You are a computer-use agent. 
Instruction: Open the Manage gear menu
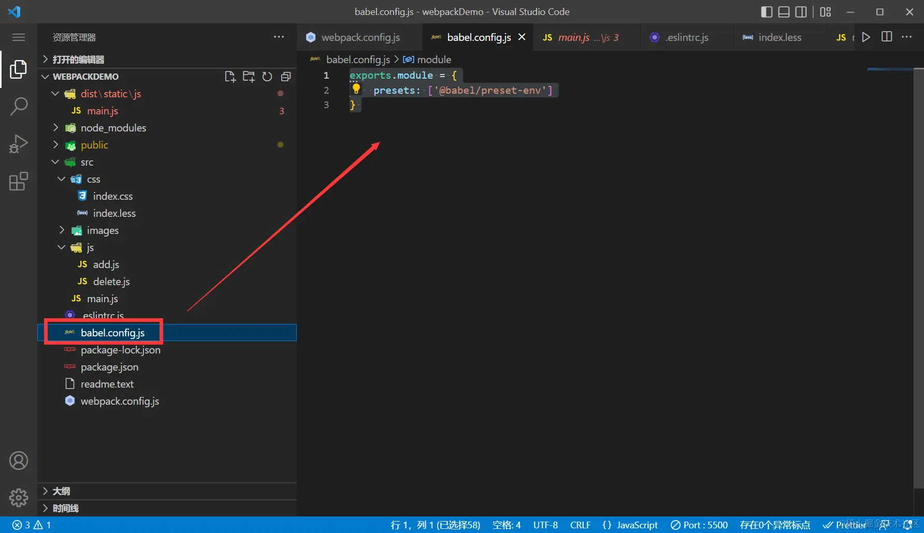18,498
